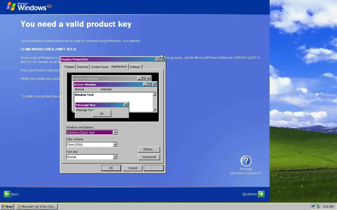Click Selected in the preview menu

[106, 89]
